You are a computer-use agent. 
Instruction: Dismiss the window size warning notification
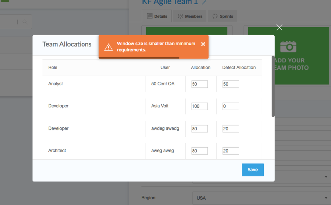click(x=203, y=44)
